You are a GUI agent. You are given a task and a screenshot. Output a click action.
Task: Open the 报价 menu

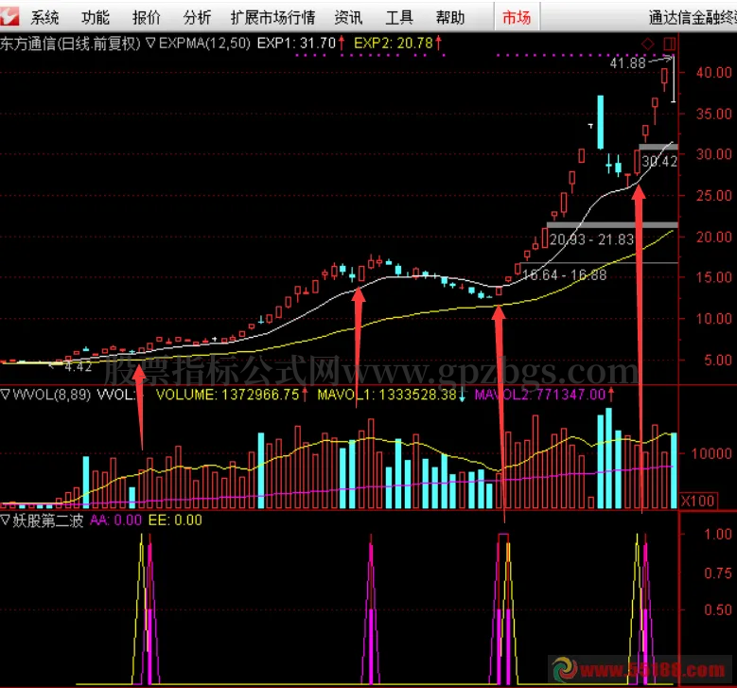[x=146, y=17]
